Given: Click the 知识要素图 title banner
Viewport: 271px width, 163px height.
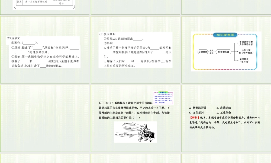Looking at the screenshot, I should pyautogui.click(x=225, y=35).
